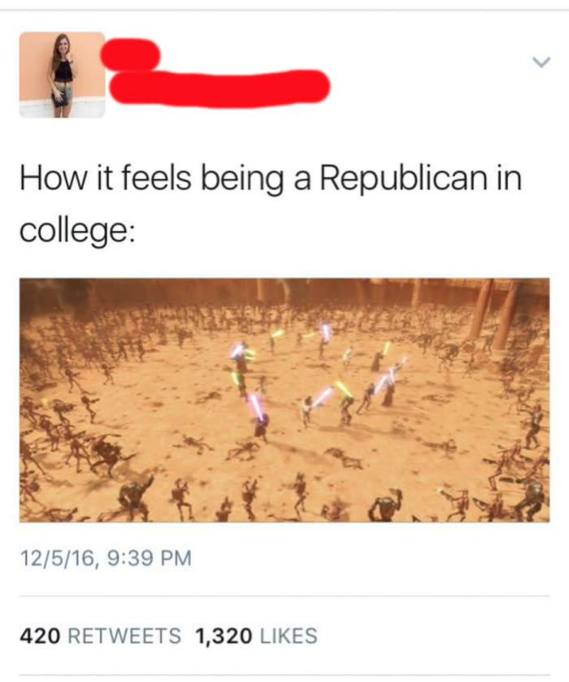Click the yellow-green lightsaber in the image center
Image resolution: width=569 pixels, height=682 pixels.
tap(343, 389)
